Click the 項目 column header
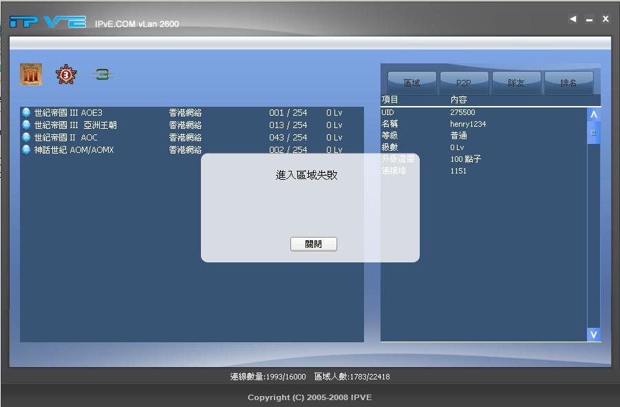620x407 pixels. [391, 98]
